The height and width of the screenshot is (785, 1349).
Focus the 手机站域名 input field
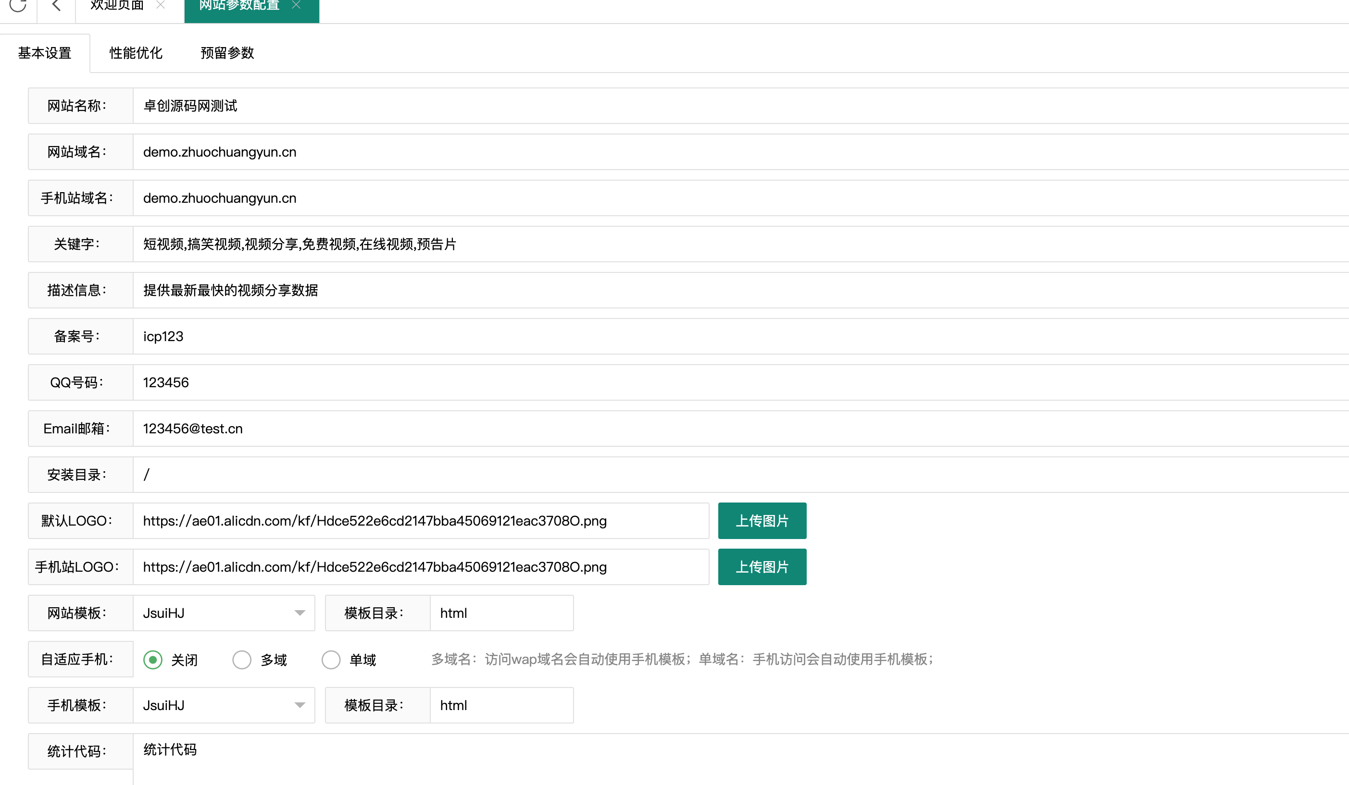(741, 198)
